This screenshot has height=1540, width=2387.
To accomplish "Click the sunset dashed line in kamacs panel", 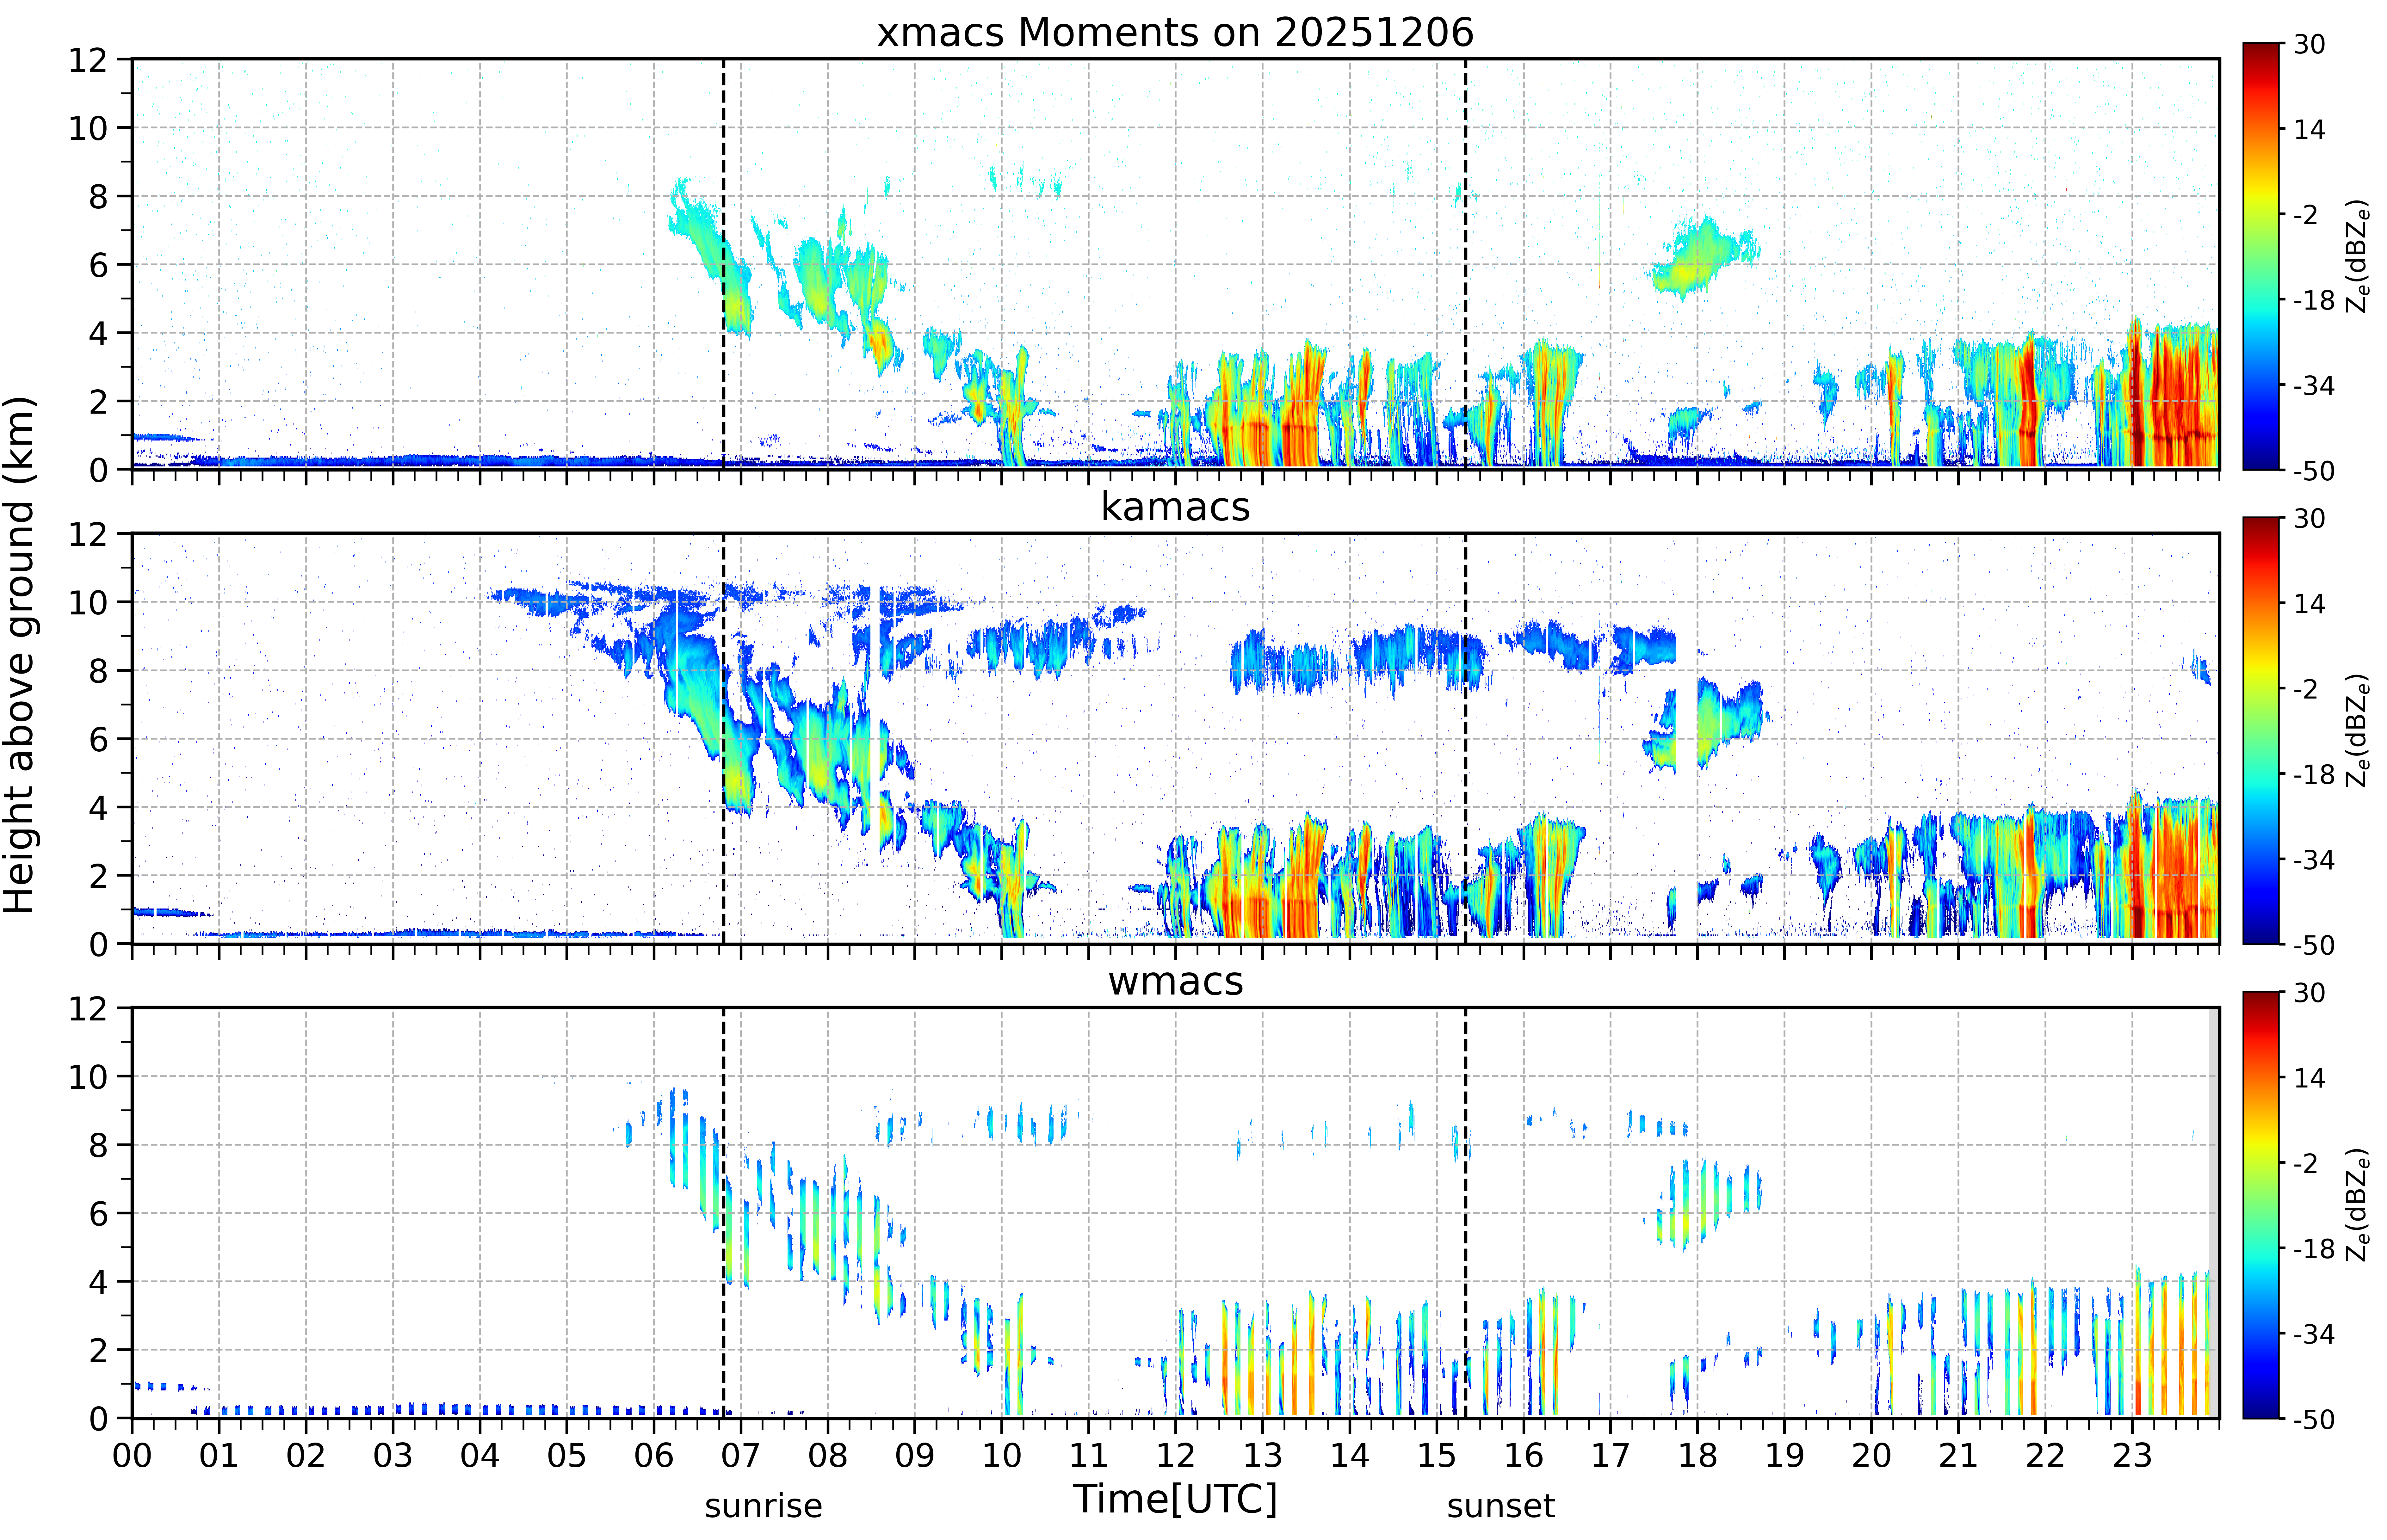I will pos(1466,738).
